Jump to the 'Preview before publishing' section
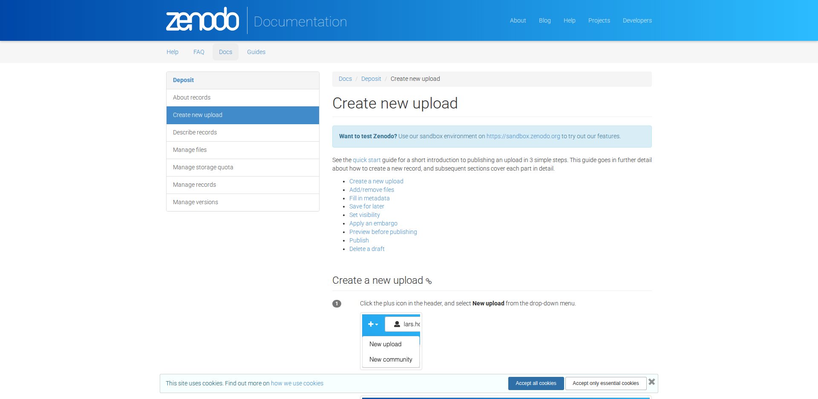This screenshot has width=818, height=399. [x=383, y=232]
